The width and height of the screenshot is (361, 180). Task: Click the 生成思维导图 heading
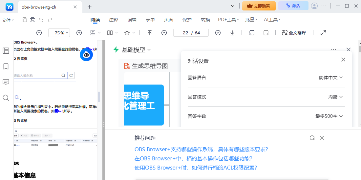click(x=150, y=66)
